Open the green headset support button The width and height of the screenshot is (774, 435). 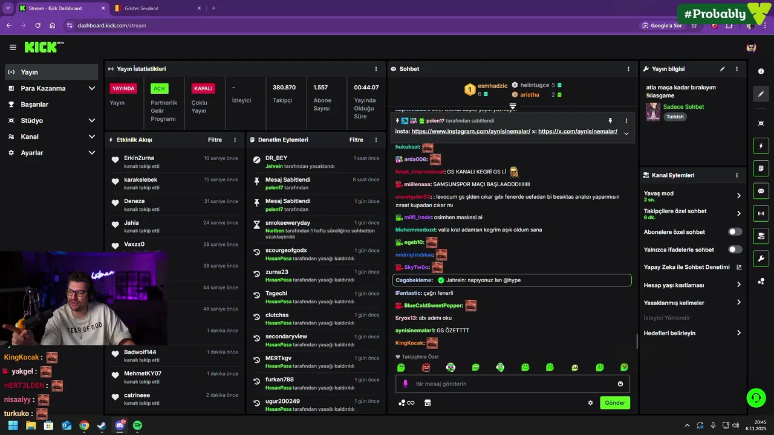pos(756,398)
